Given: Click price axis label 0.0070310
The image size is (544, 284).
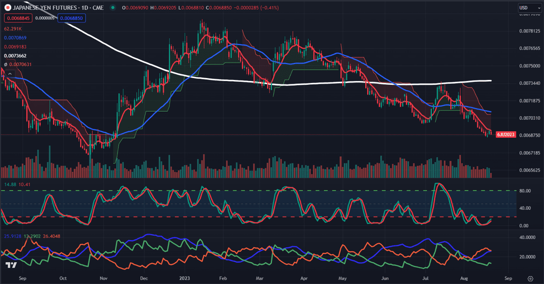Looking at the screenshot, I should click(x=529, y=118).
